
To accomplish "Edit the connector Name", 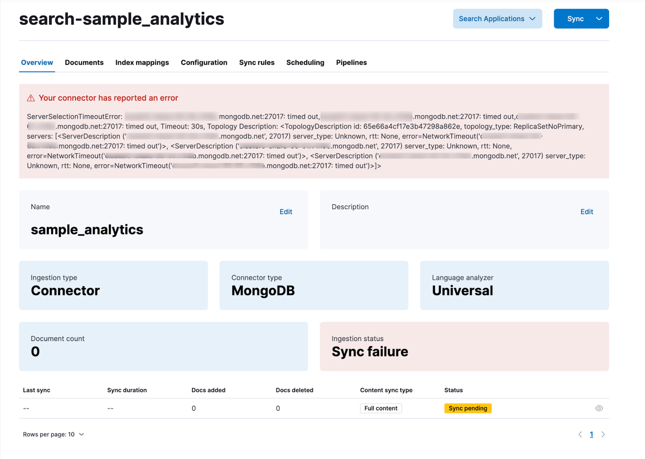I will 286,212.
